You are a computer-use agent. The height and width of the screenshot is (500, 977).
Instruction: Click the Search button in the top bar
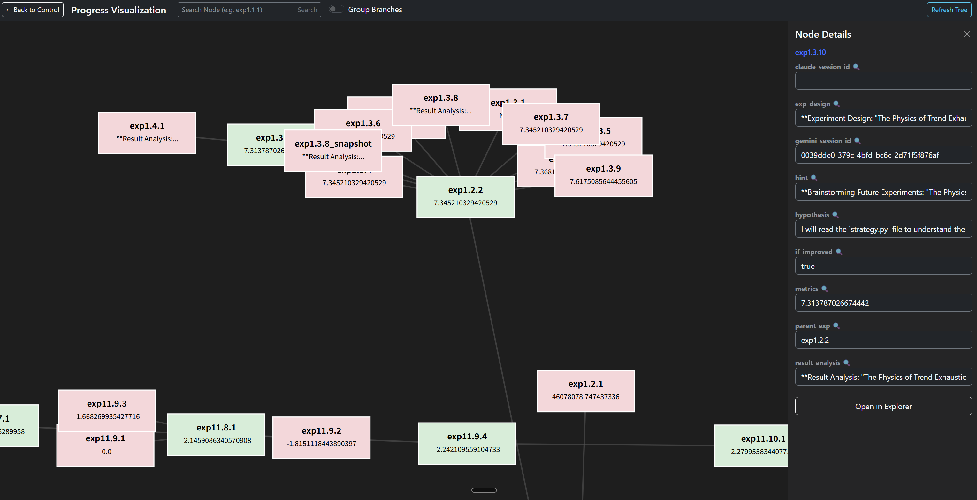[x=307, y=10]
